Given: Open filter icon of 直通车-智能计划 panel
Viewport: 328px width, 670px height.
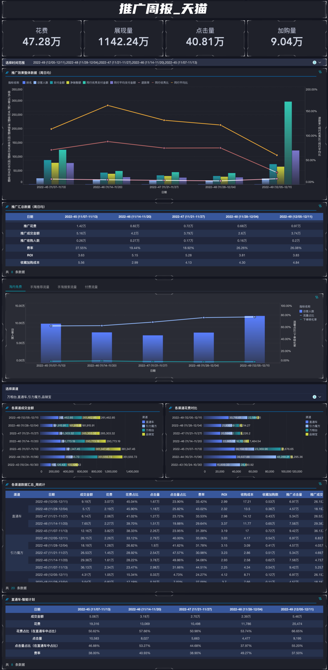Looking at the screenshot, I should [320, 599].
